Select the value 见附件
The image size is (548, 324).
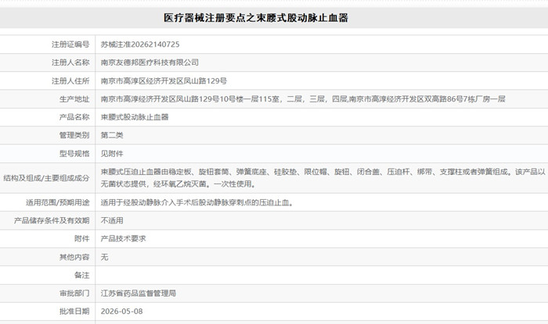click(112, 154)
